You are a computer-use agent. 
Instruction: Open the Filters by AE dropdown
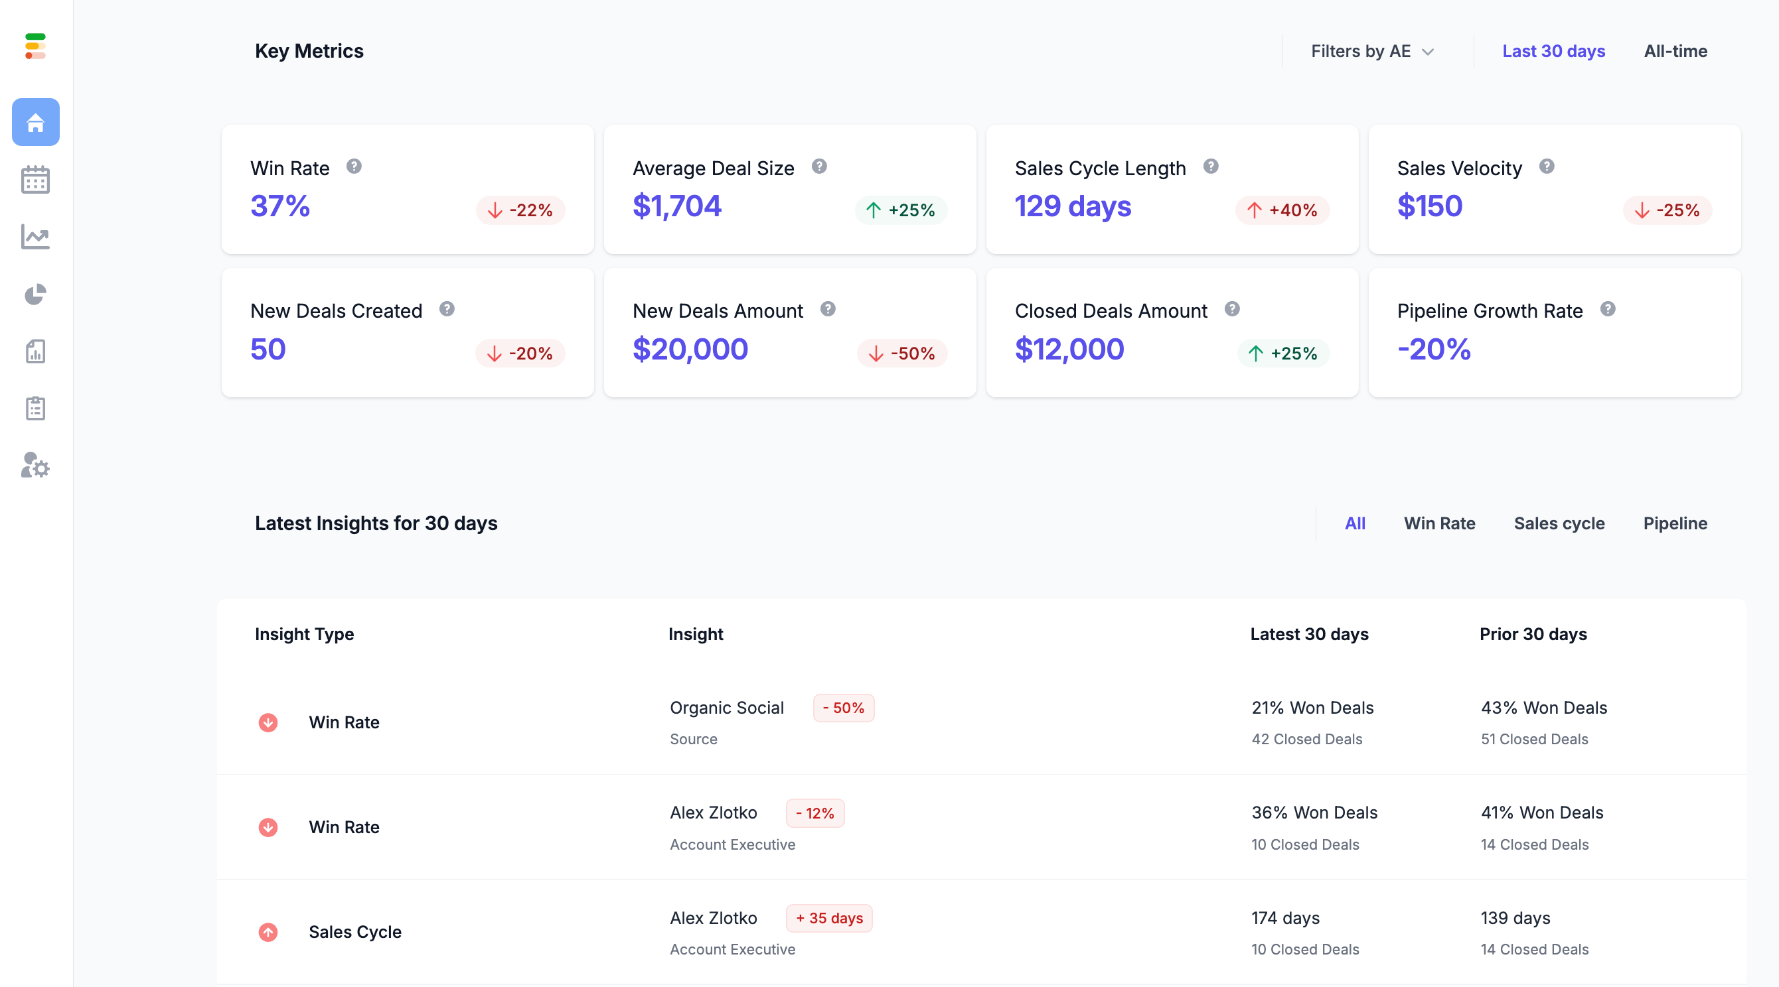coord(1371,50)
